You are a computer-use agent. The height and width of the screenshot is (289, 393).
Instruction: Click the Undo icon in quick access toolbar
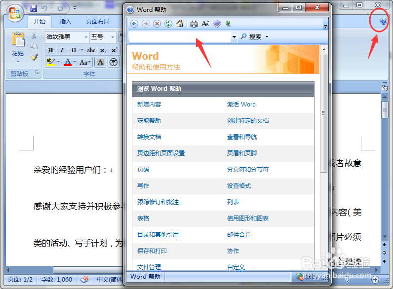coord(44,8)
